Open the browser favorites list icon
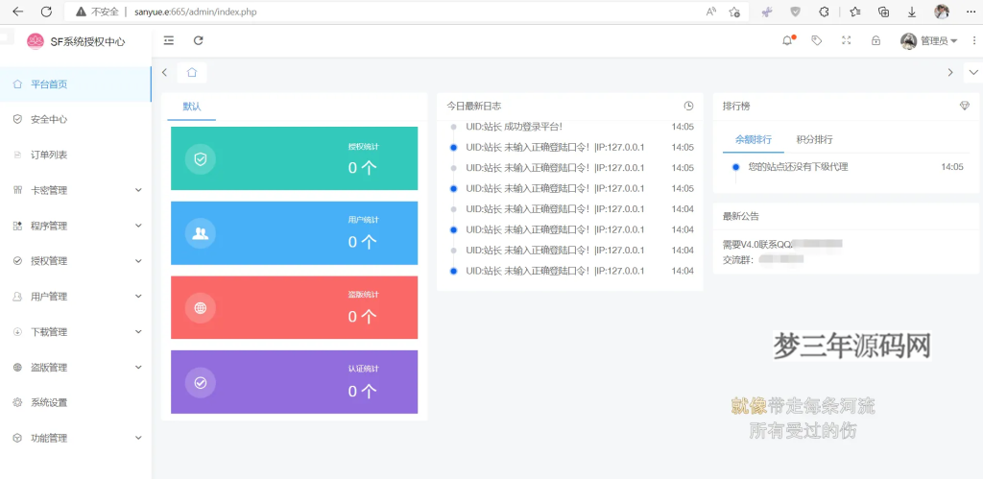This screenshot has height=479, width=983. (x=854, y=12)
